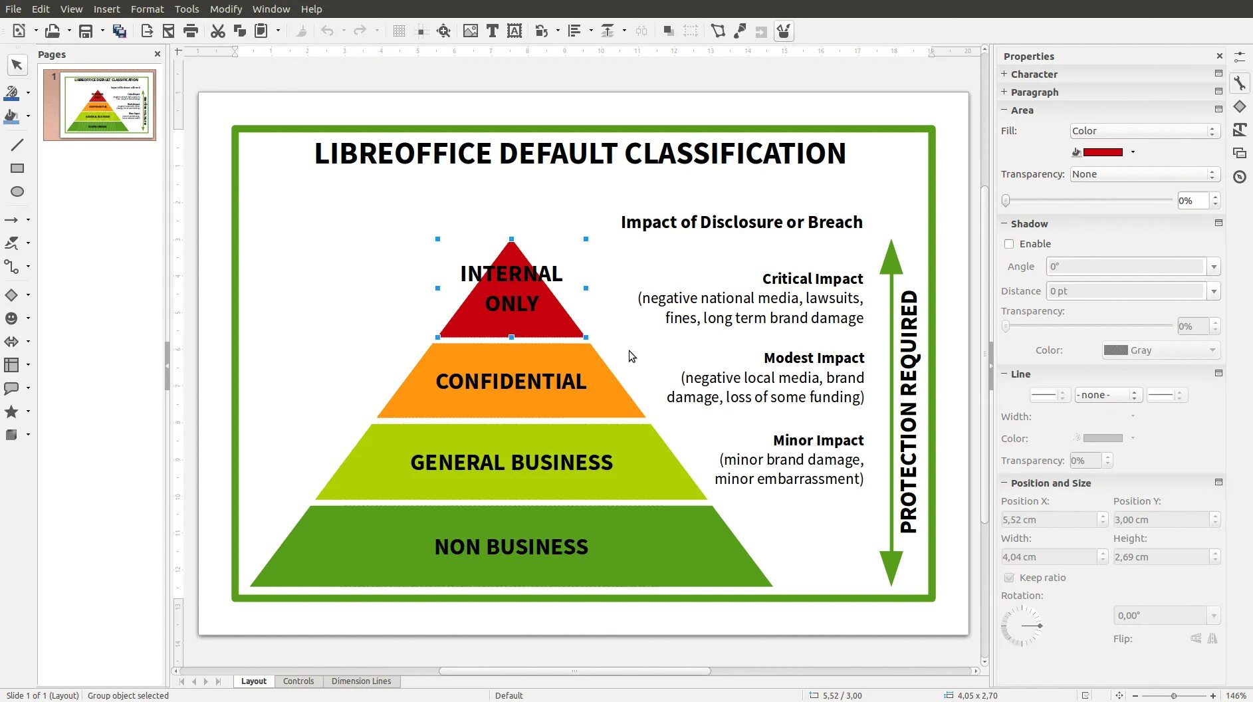Click the Zoom & Pan magnifier icon
1253x702 pixels.
point(444,31)
